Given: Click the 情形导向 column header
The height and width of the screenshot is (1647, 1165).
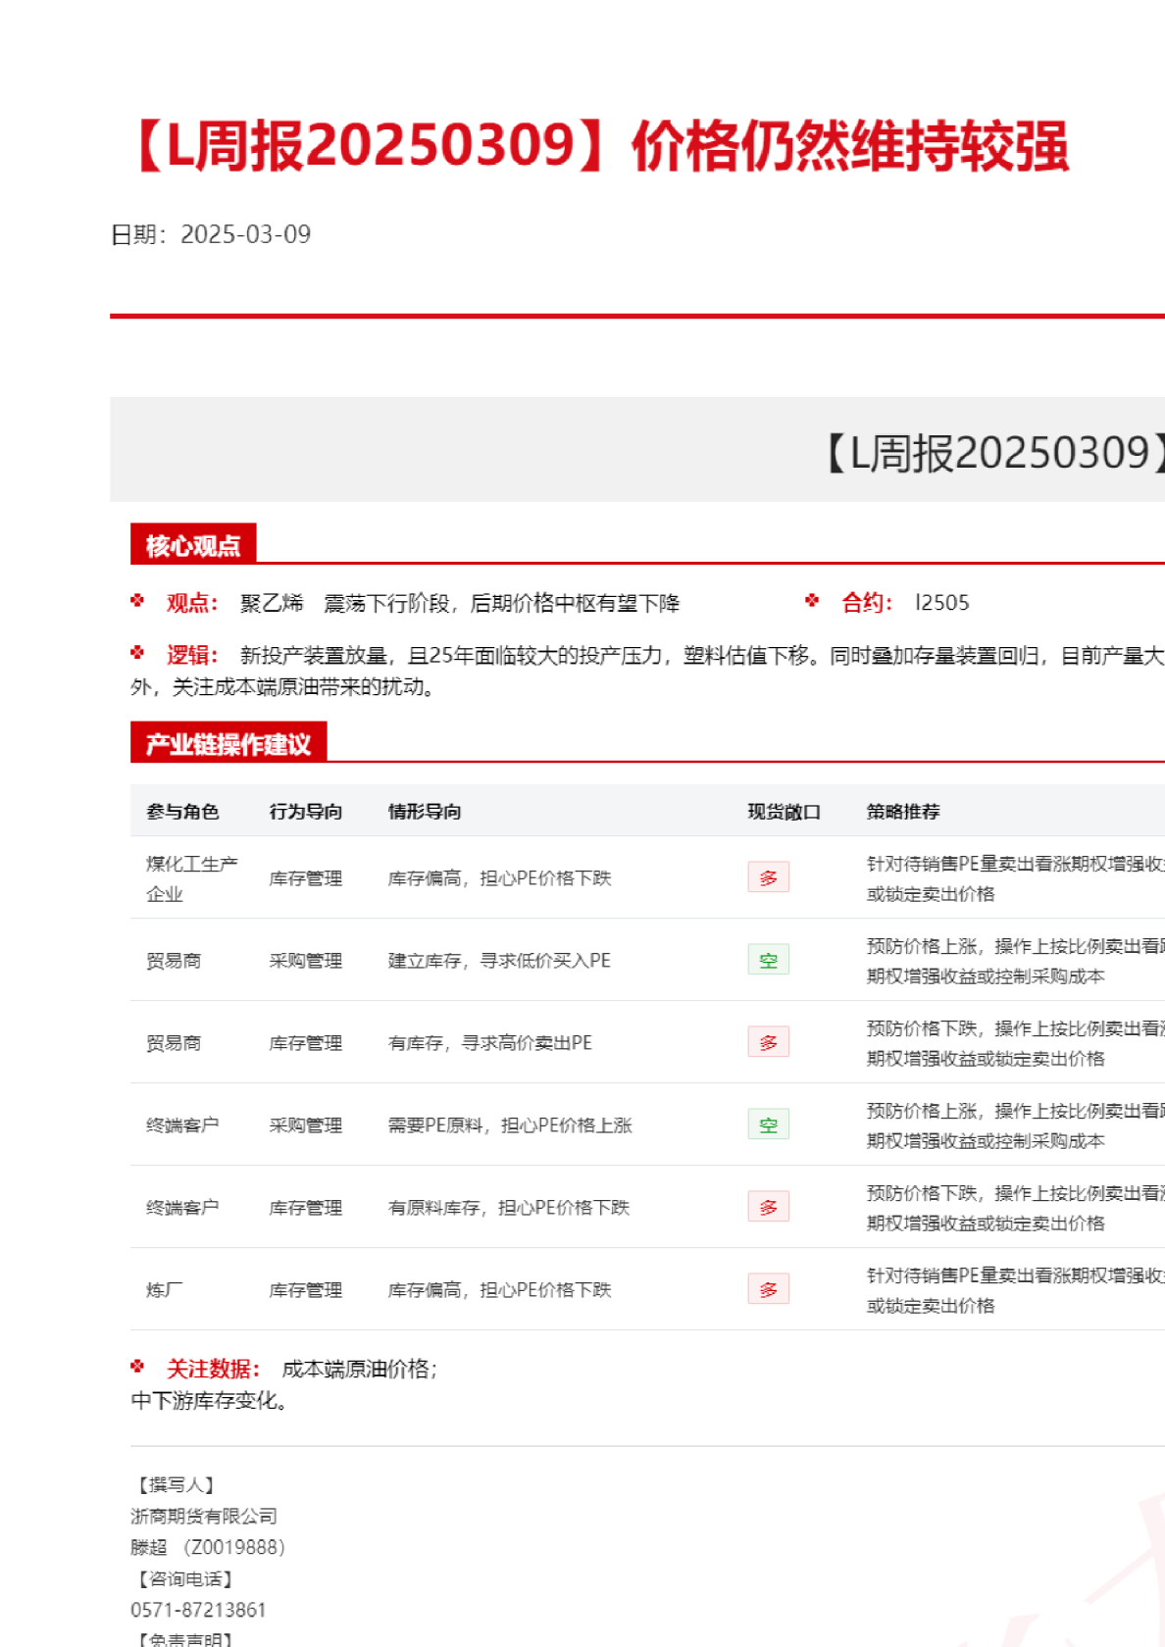Looking at the screenshot, I should (425, 812).
